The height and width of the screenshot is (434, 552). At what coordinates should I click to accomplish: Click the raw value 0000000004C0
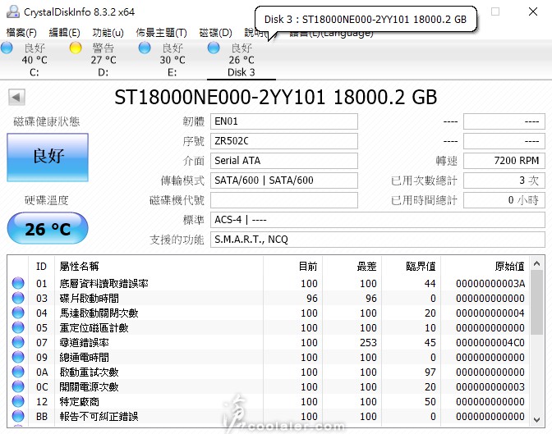pyautogui.click(x=490, y=343)
